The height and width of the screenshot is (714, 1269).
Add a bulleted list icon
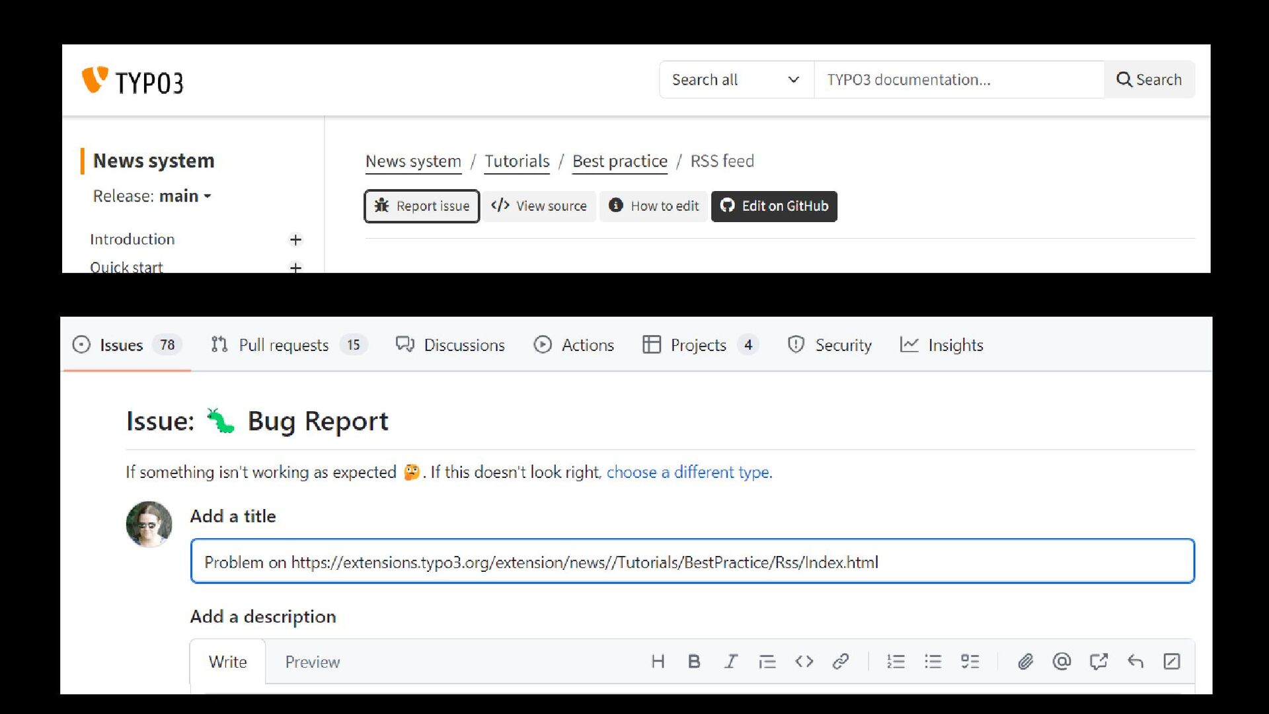click(933, 662)
